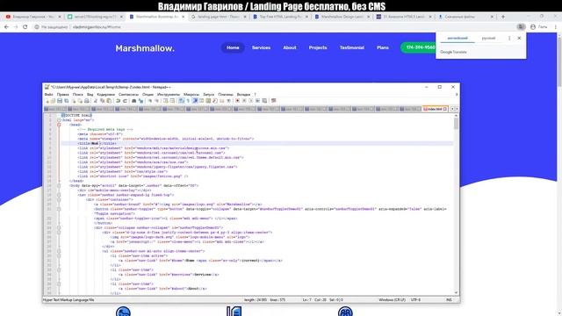Click the Zoom In toolbar icon

coord(150,101)
